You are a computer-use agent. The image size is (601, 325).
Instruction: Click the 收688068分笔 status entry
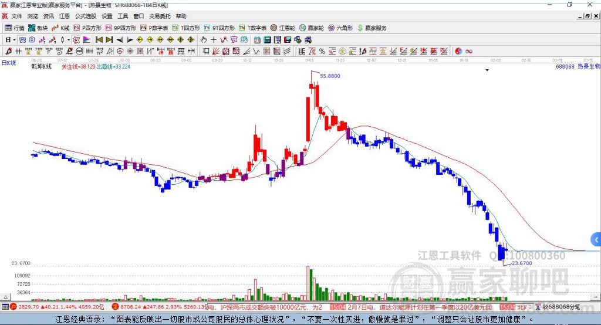pos(558,307)
